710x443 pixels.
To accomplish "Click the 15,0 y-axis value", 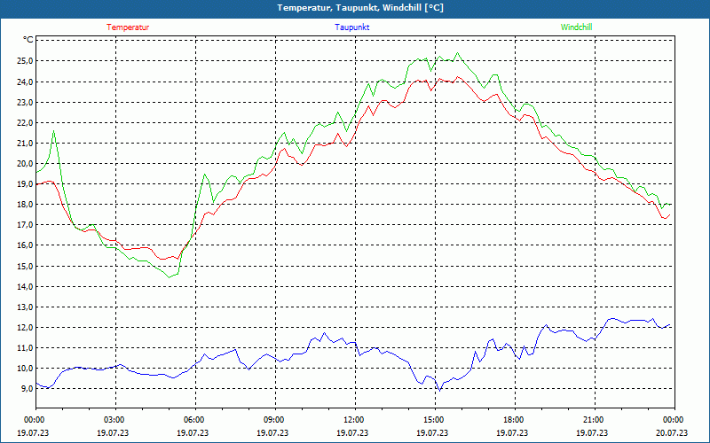I will click(26, 266).
